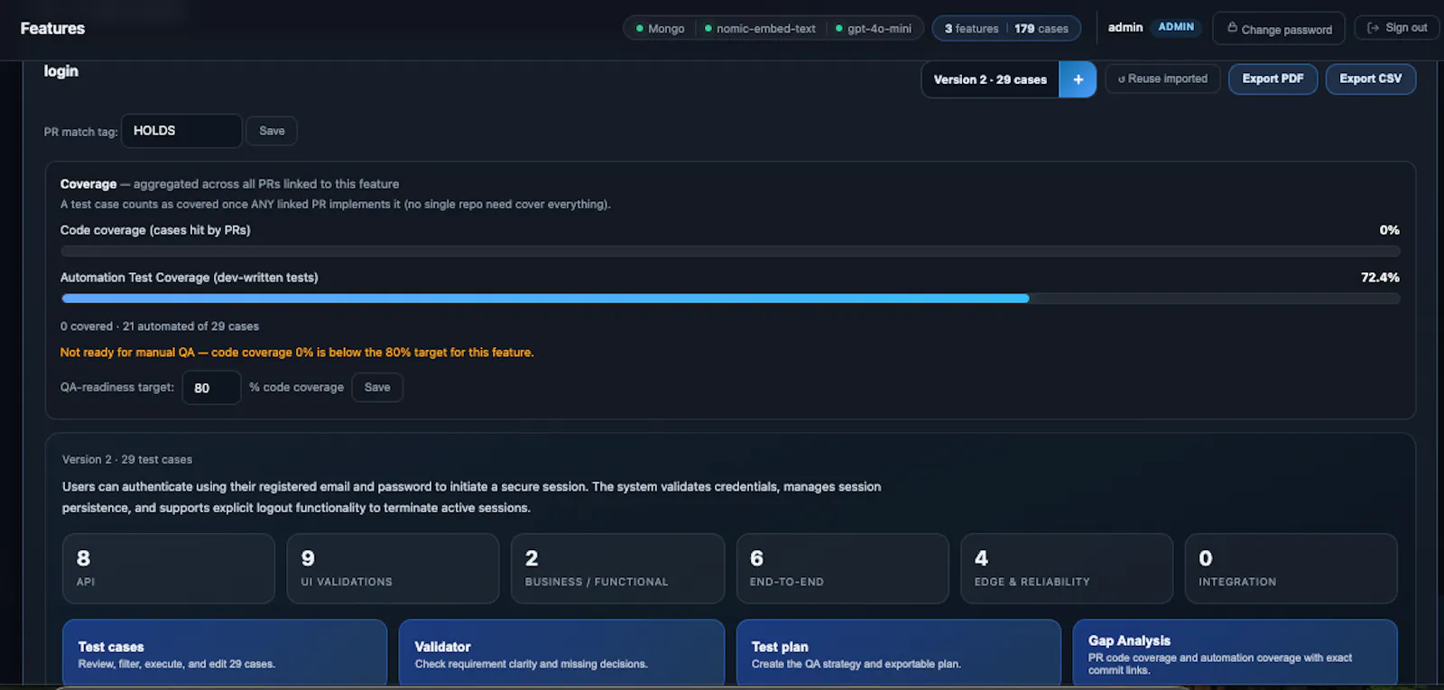Click the gpt-4o-mini status dot
Screen dimensions: 1444x690
(839, 29)
